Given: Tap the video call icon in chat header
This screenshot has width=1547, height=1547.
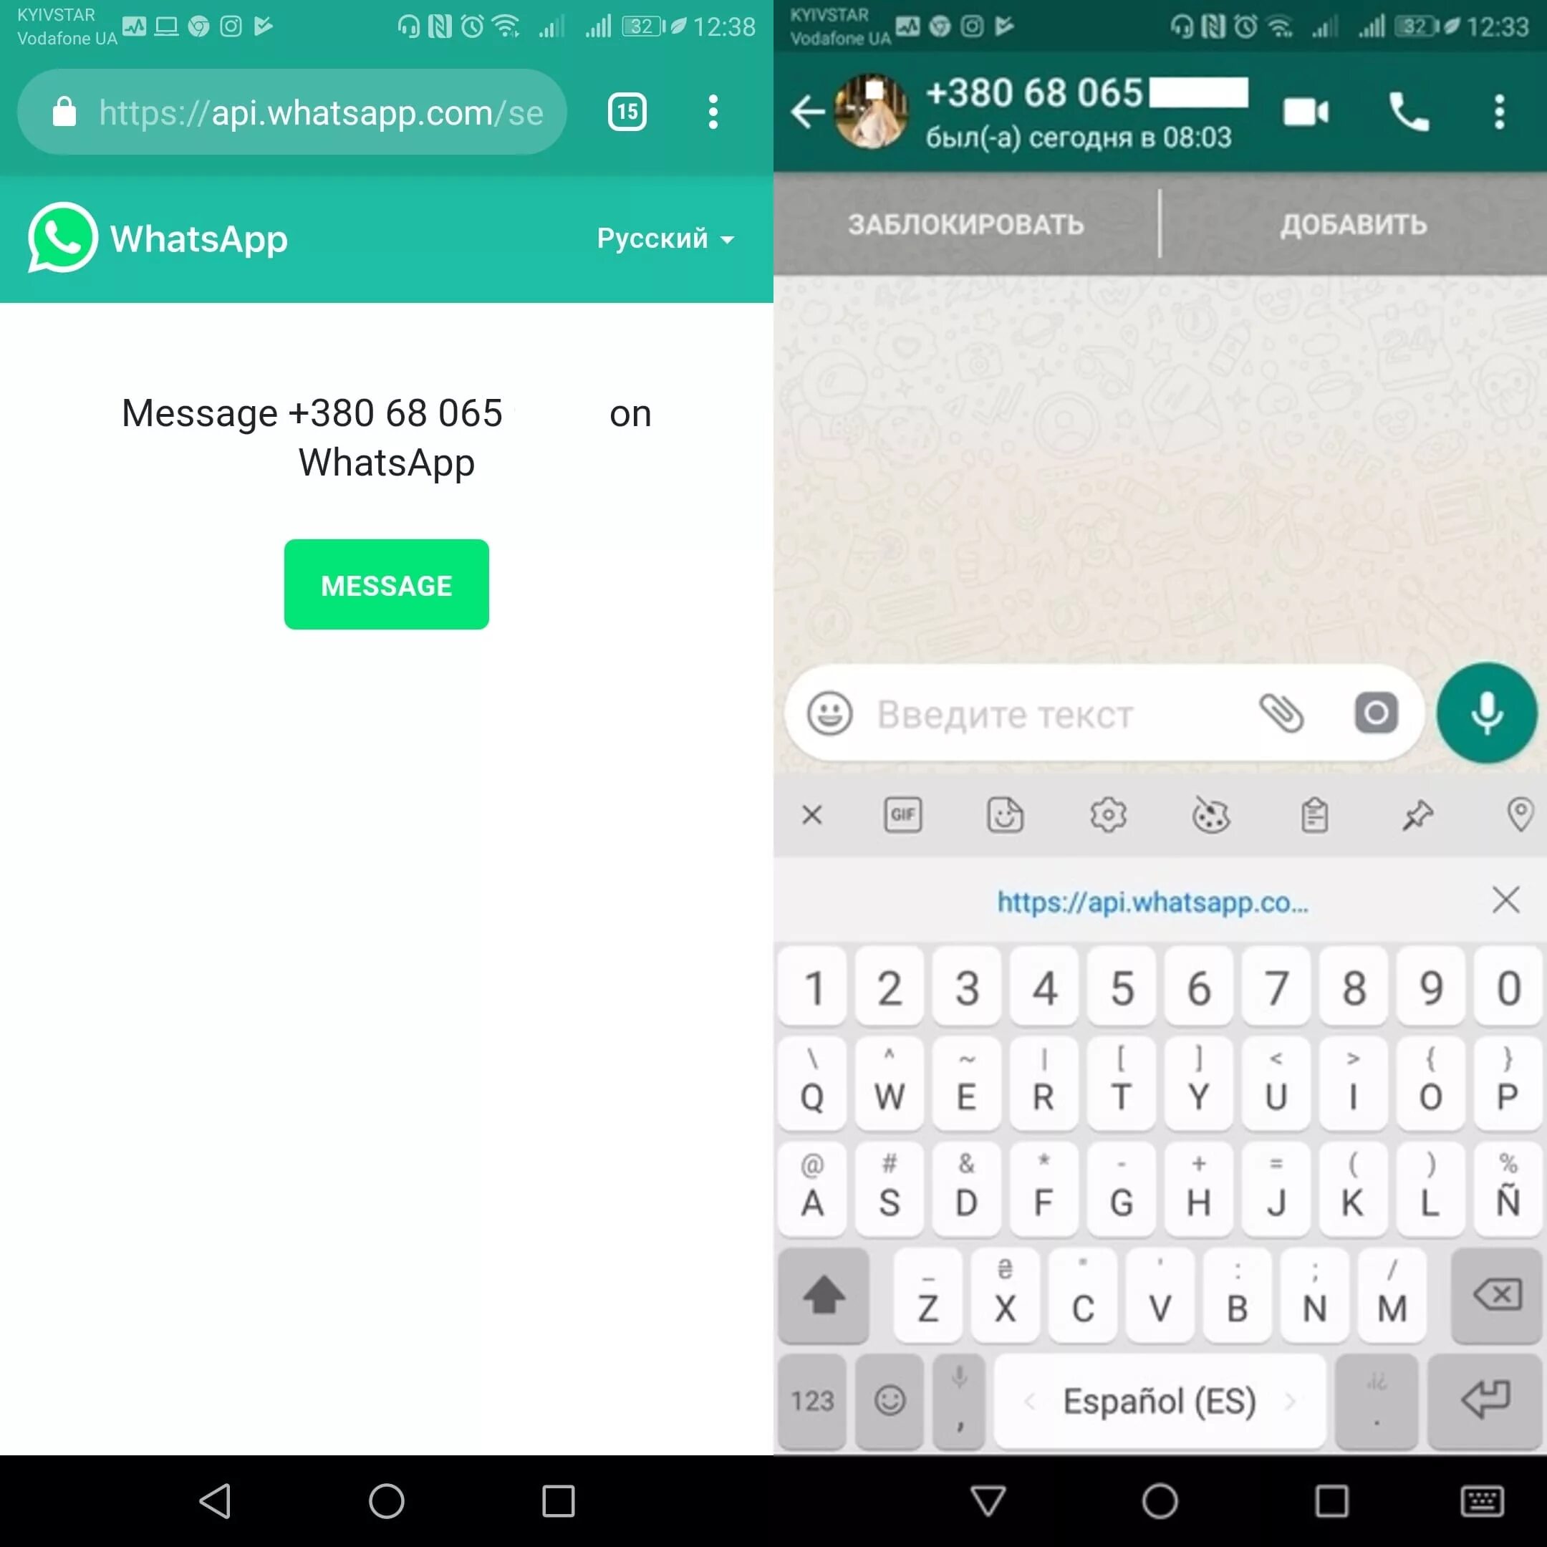Looking at the screenshot, I should coord(1305,112).
